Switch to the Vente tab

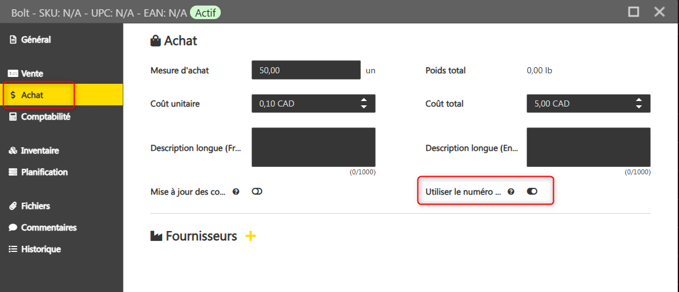tap(31, 73)
